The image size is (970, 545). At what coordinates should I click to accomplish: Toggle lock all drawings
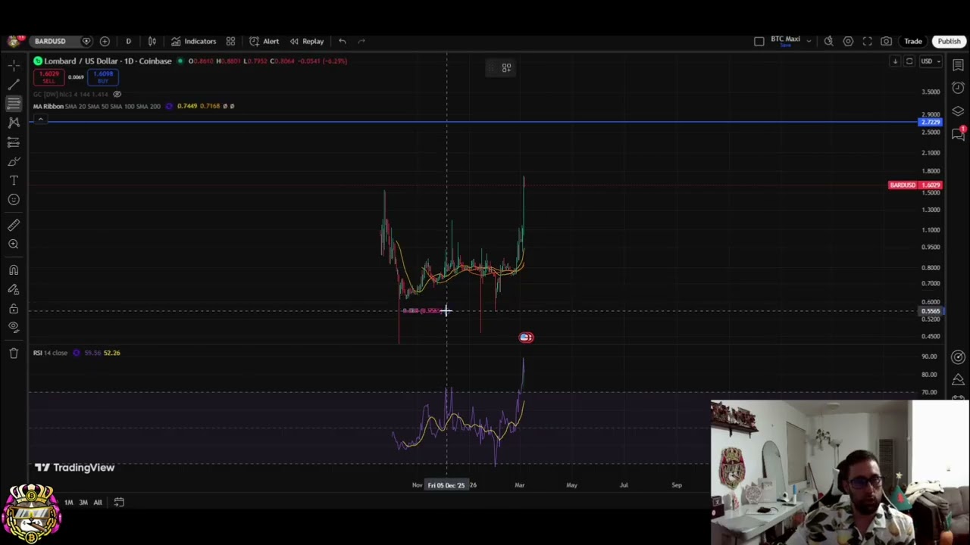(14, 308)
